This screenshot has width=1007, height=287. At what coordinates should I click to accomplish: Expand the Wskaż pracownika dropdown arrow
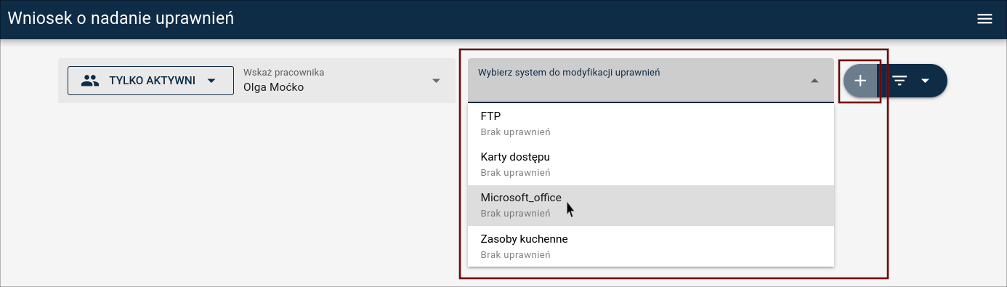[x=436, y=81]
